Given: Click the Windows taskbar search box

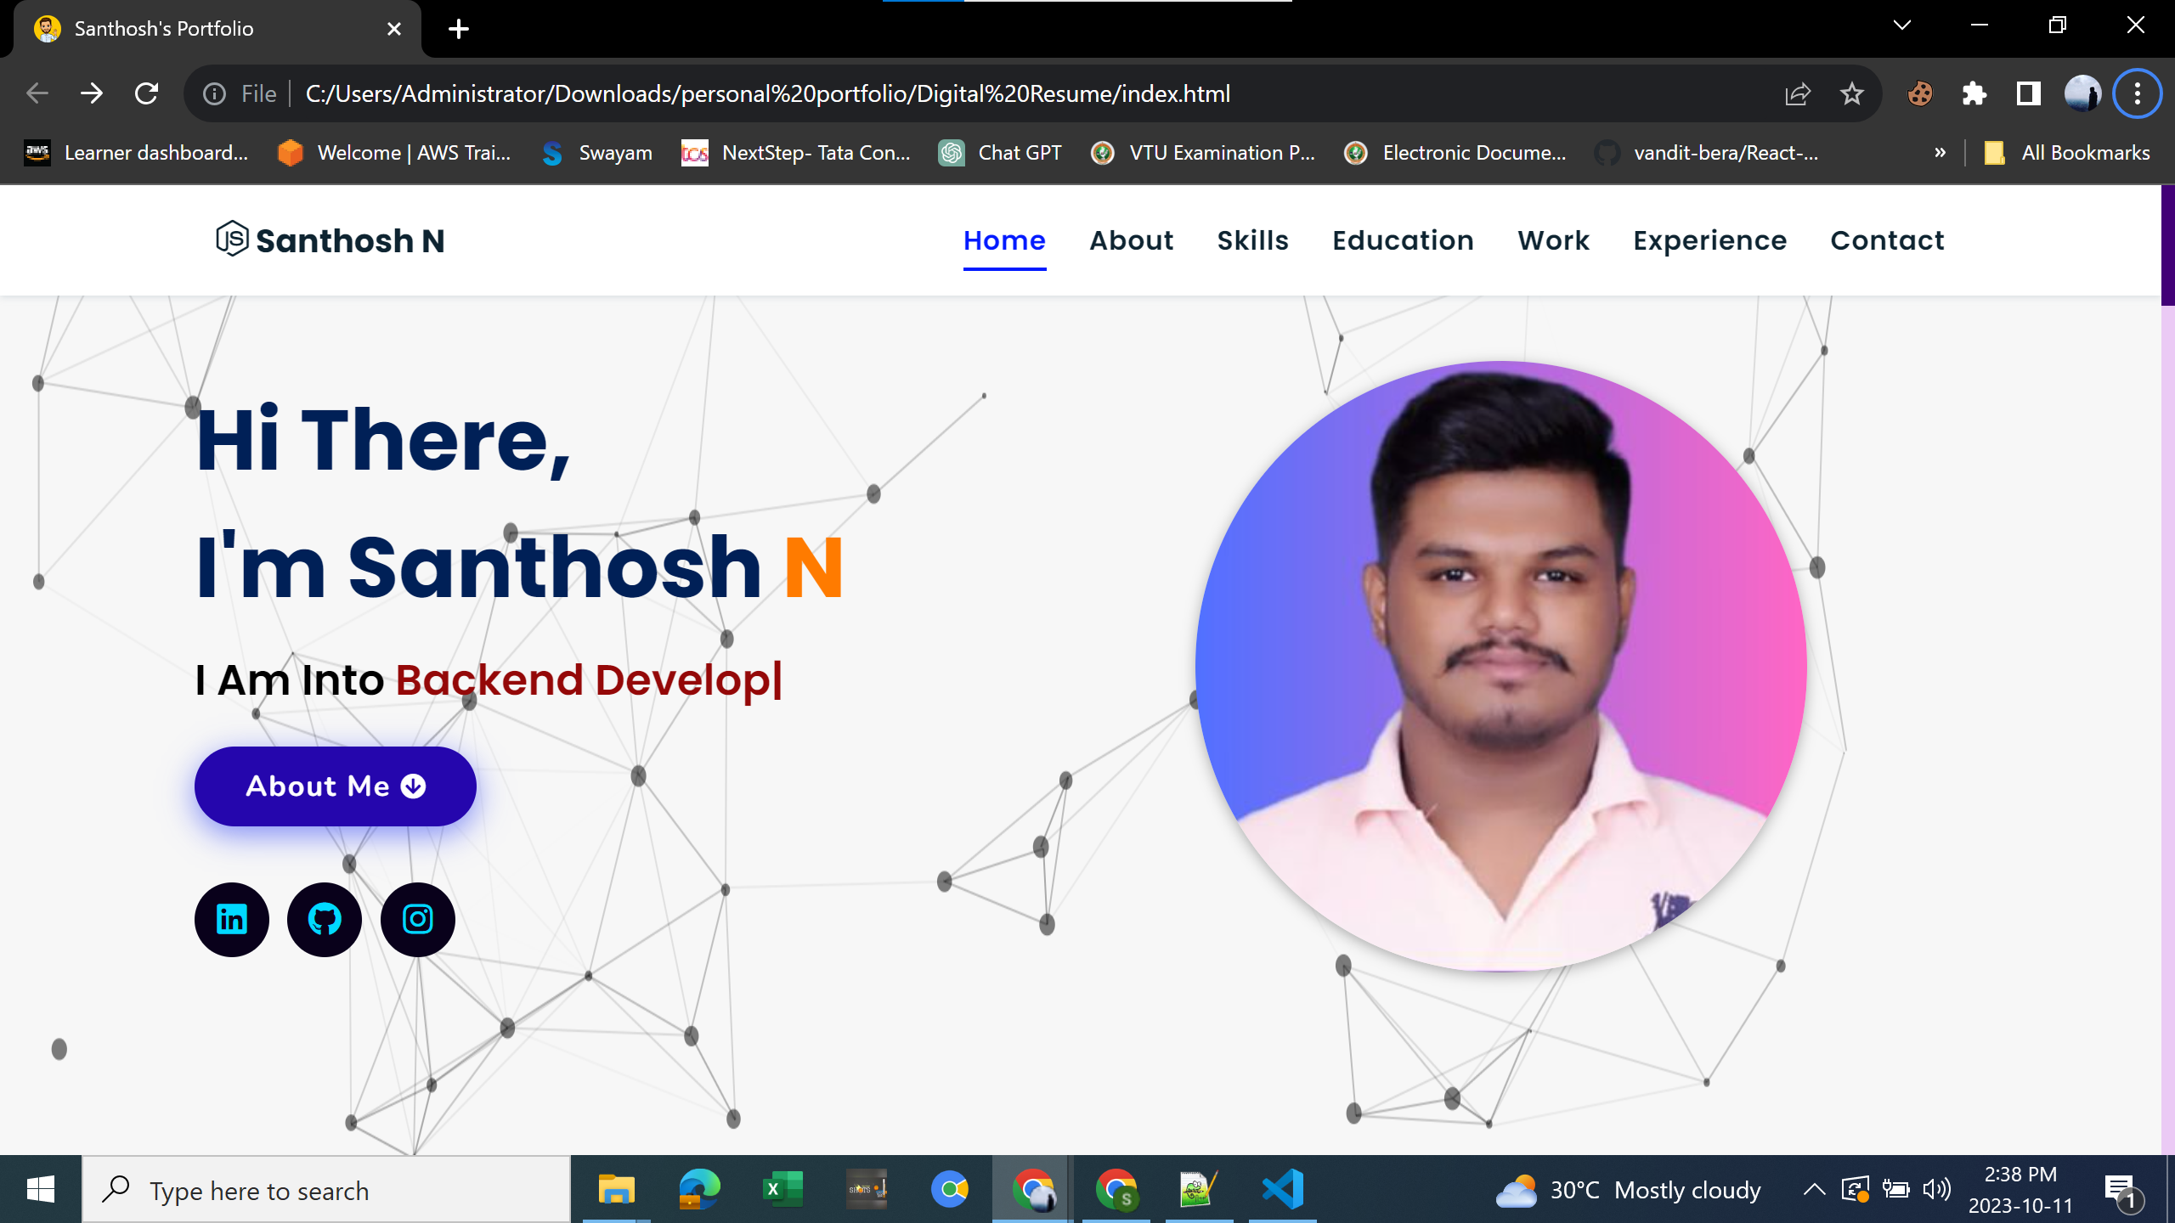Looking at the screenshot, I should point(327,1190).
